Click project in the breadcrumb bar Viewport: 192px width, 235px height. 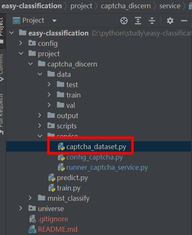81,6
